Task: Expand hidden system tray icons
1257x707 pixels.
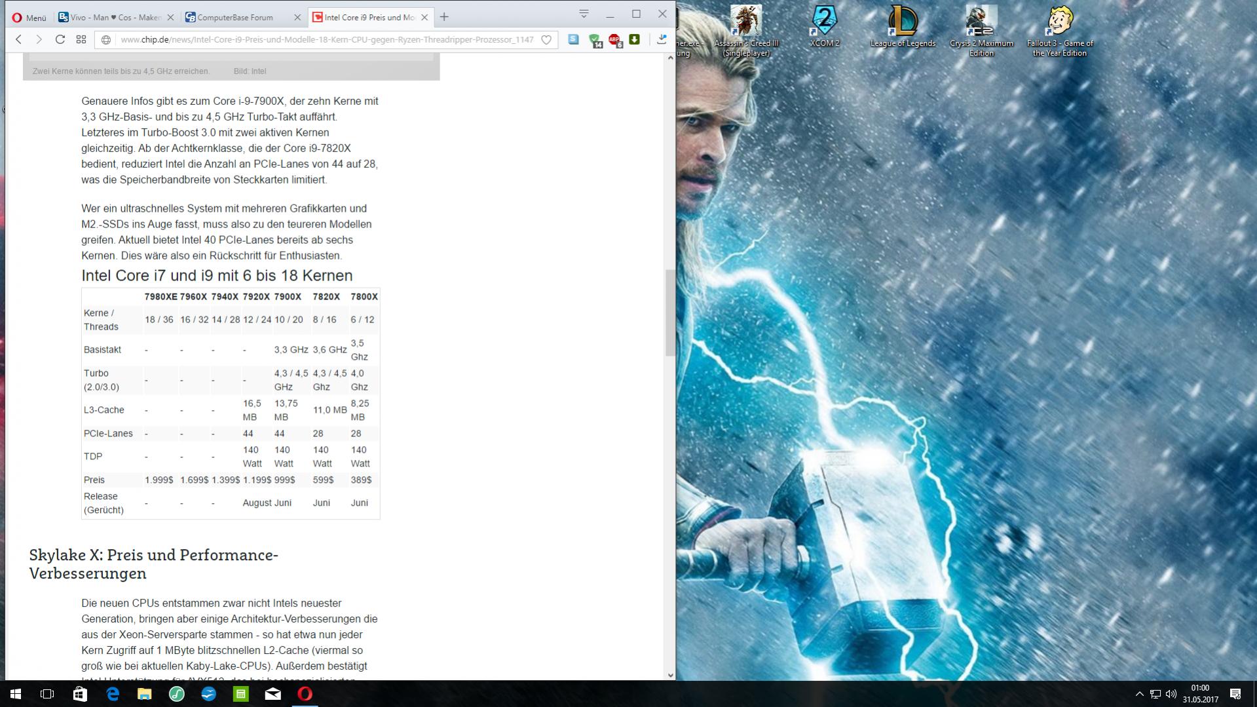Action: click(1139, 694)
